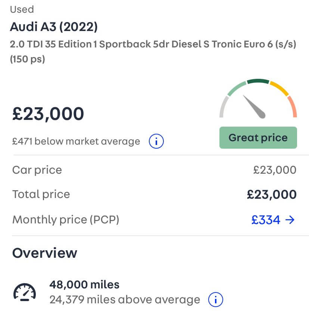Select the Audi A3 (2022) title
Viewport: 309px width, 322px height.
tap(54, 27)
